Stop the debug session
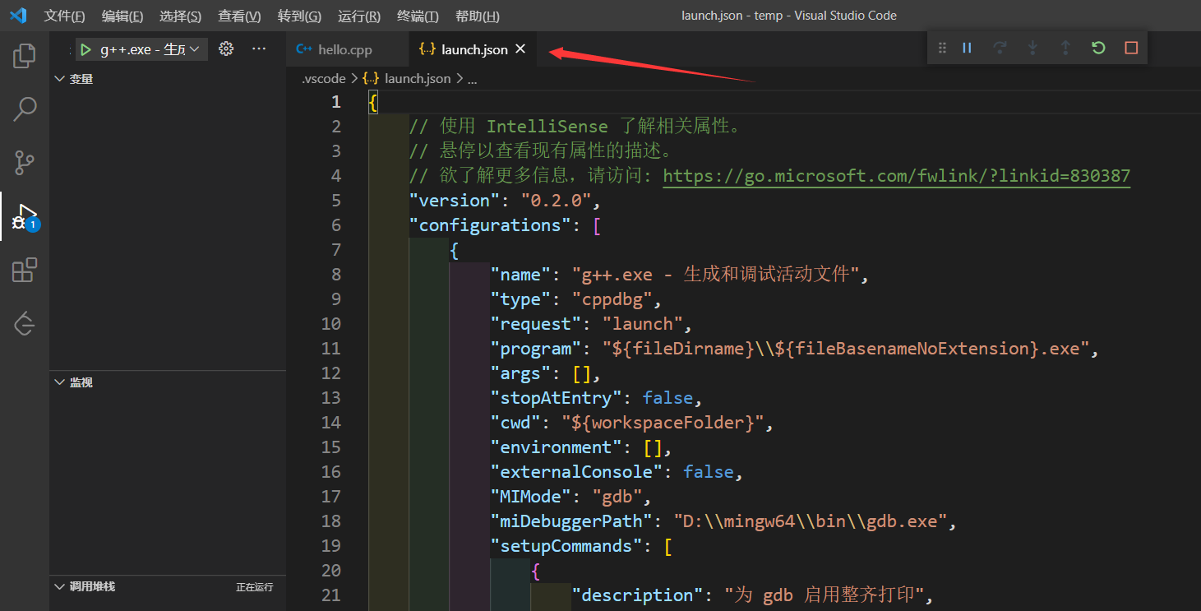This screenshot has height=611, width=1201. pos(1131,49)
